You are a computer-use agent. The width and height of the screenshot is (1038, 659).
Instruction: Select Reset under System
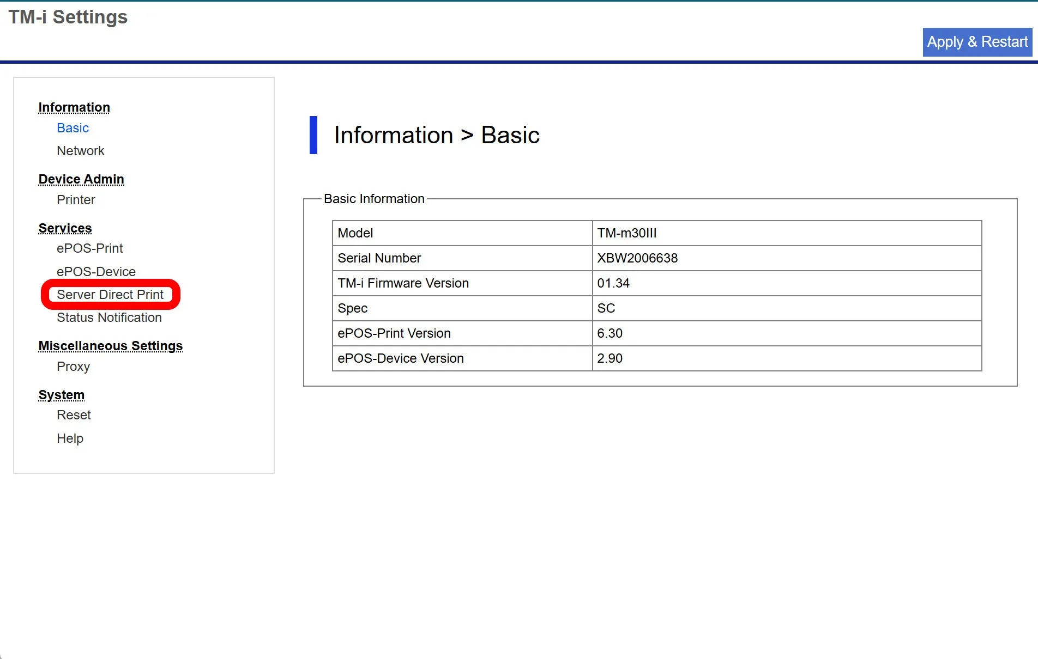click(x=74, y=415)
